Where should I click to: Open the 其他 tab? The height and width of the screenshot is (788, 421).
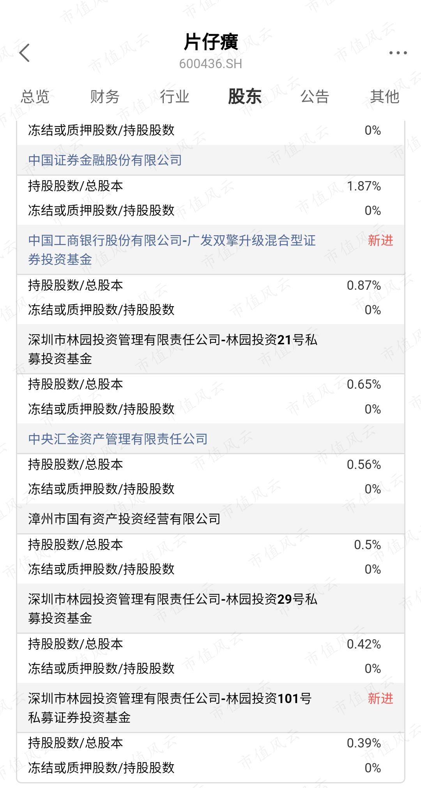[385, 97]
